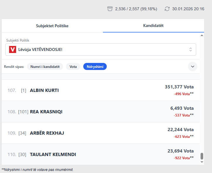This screenshot has height=173, width=212.
Task: Open the ARBËR REXHAJ row
Action: (47, 133)
